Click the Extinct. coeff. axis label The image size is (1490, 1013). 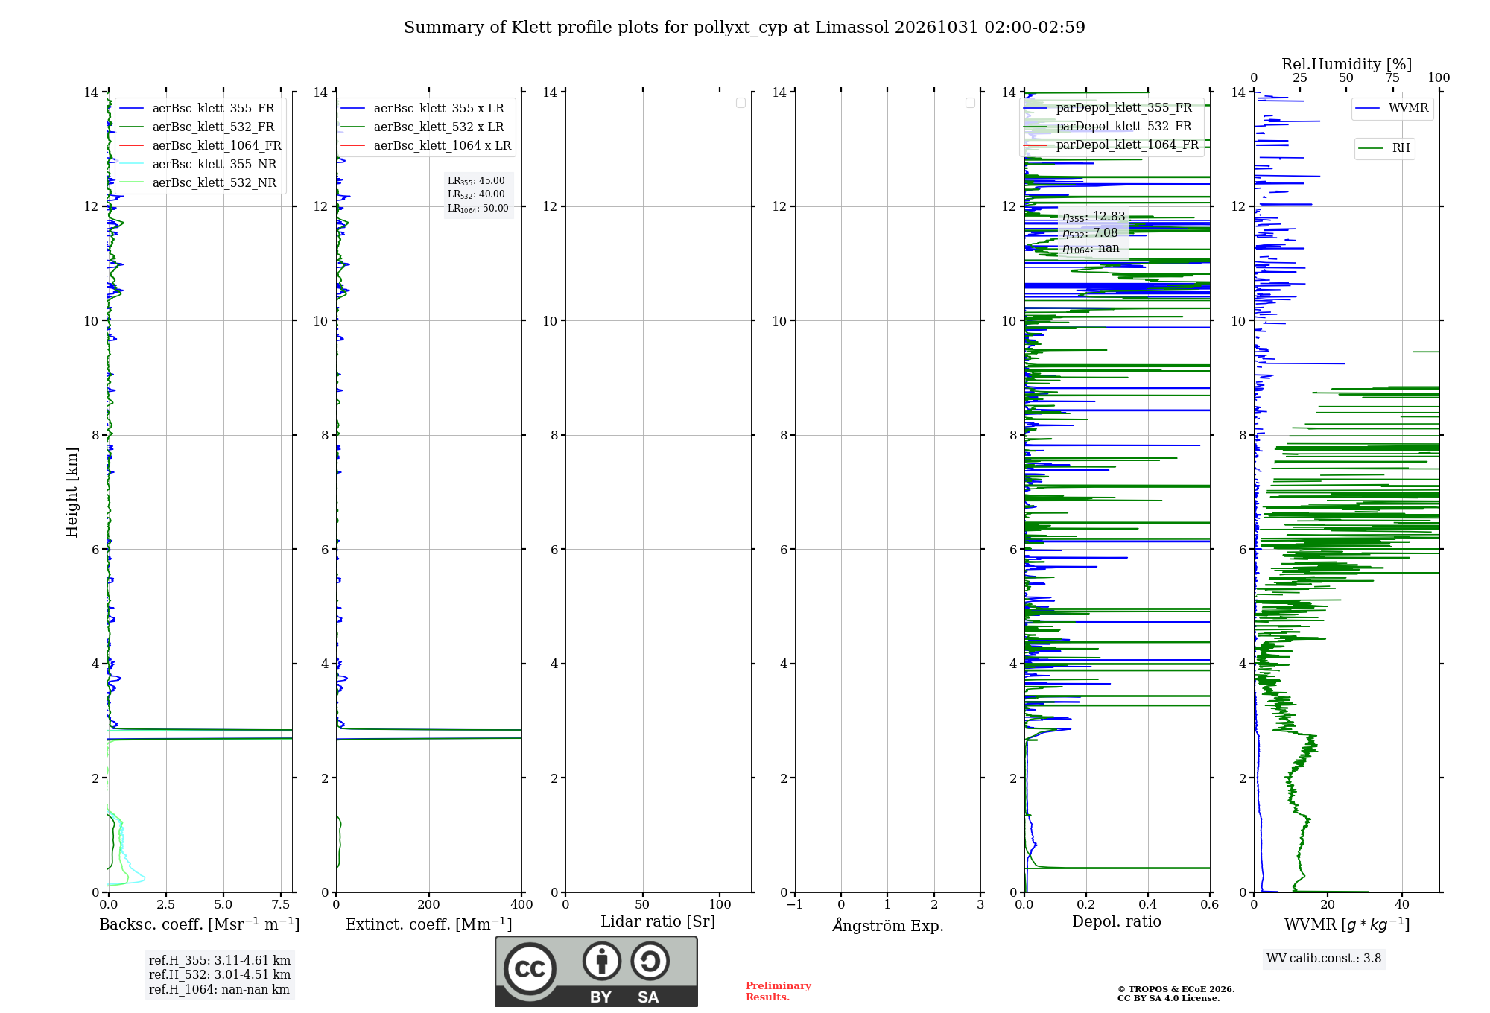(x=429, y=924)
